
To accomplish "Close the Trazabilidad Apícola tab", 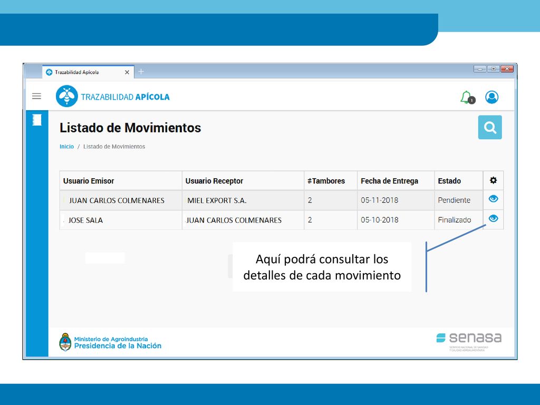I will (127, 72).
